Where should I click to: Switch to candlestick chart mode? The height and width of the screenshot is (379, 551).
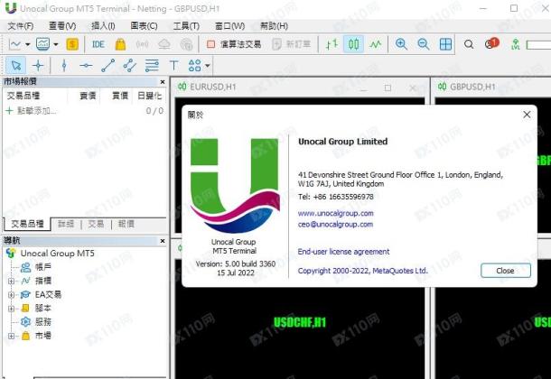pyautogui.click(x=353, y=44)
